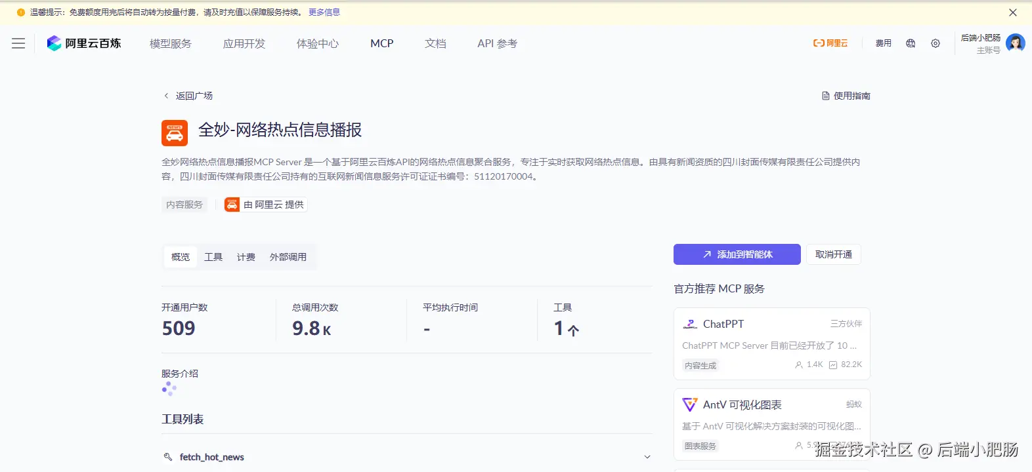Switch to the 计费 tab

(246, 257)
